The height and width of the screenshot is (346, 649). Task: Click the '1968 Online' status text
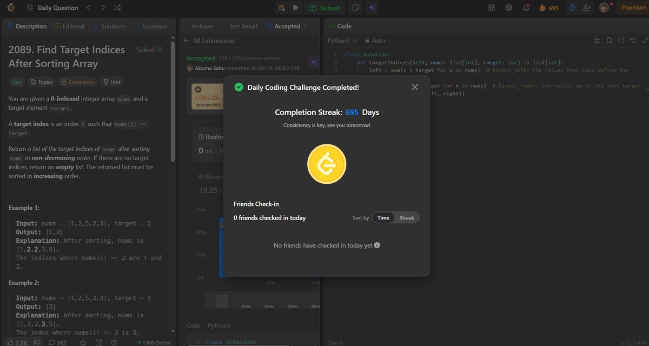(154, 343)
